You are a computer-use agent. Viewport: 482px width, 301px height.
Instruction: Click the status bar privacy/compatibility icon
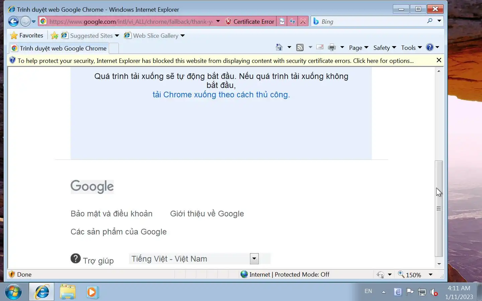pyautogui.click(x=381, y=275)
